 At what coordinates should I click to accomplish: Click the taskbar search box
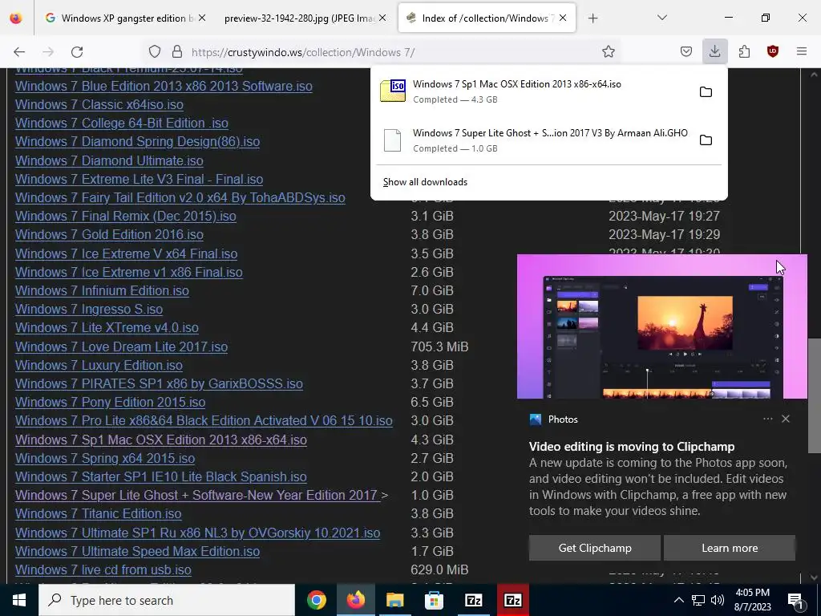tap(167, 600)
